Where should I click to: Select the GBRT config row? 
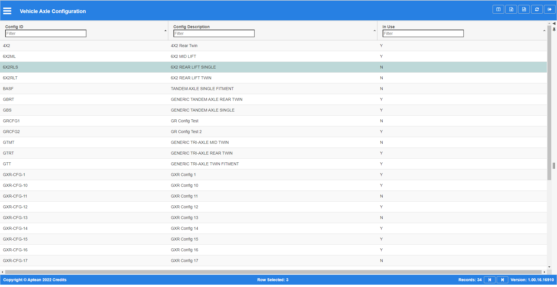(273, 99)
